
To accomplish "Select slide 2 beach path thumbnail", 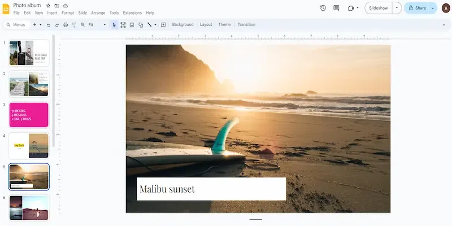I will (x=29, y=84).
